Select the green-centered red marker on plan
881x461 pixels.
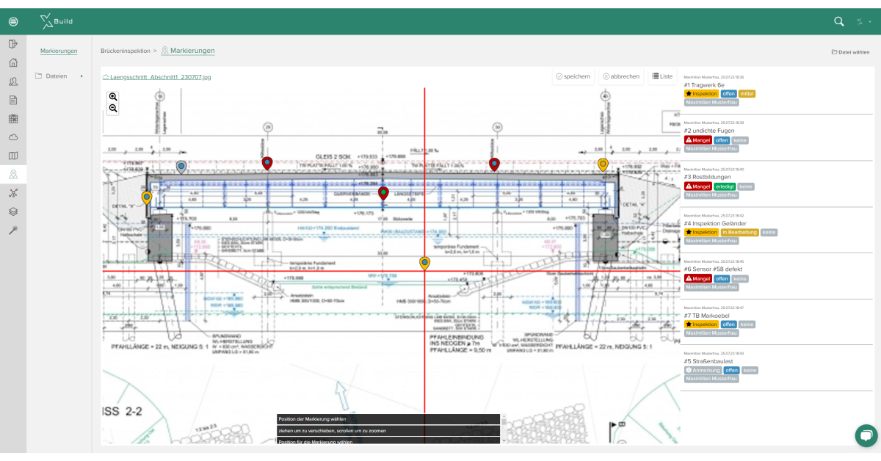(383, 193)
